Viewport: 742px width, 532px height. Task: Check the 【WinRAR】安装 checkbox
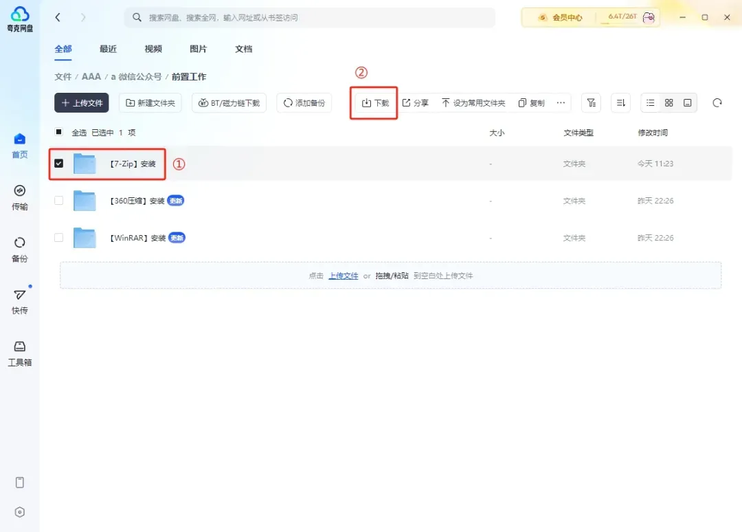pos(58,237)
